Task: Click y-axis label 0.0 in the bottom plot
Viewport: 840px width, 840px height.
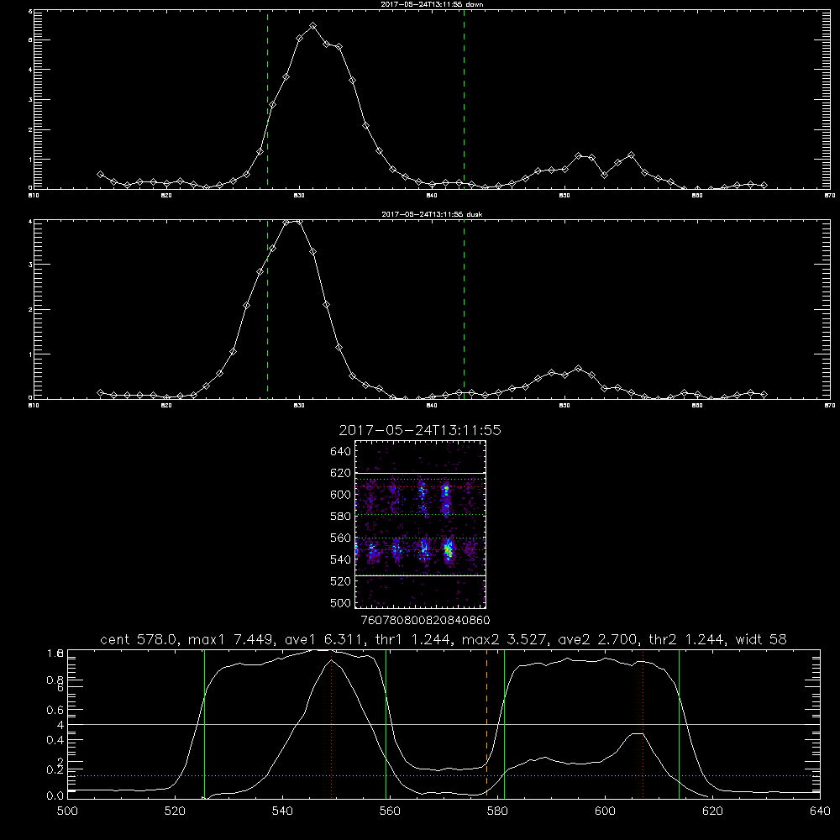Action: click(55, 796)
